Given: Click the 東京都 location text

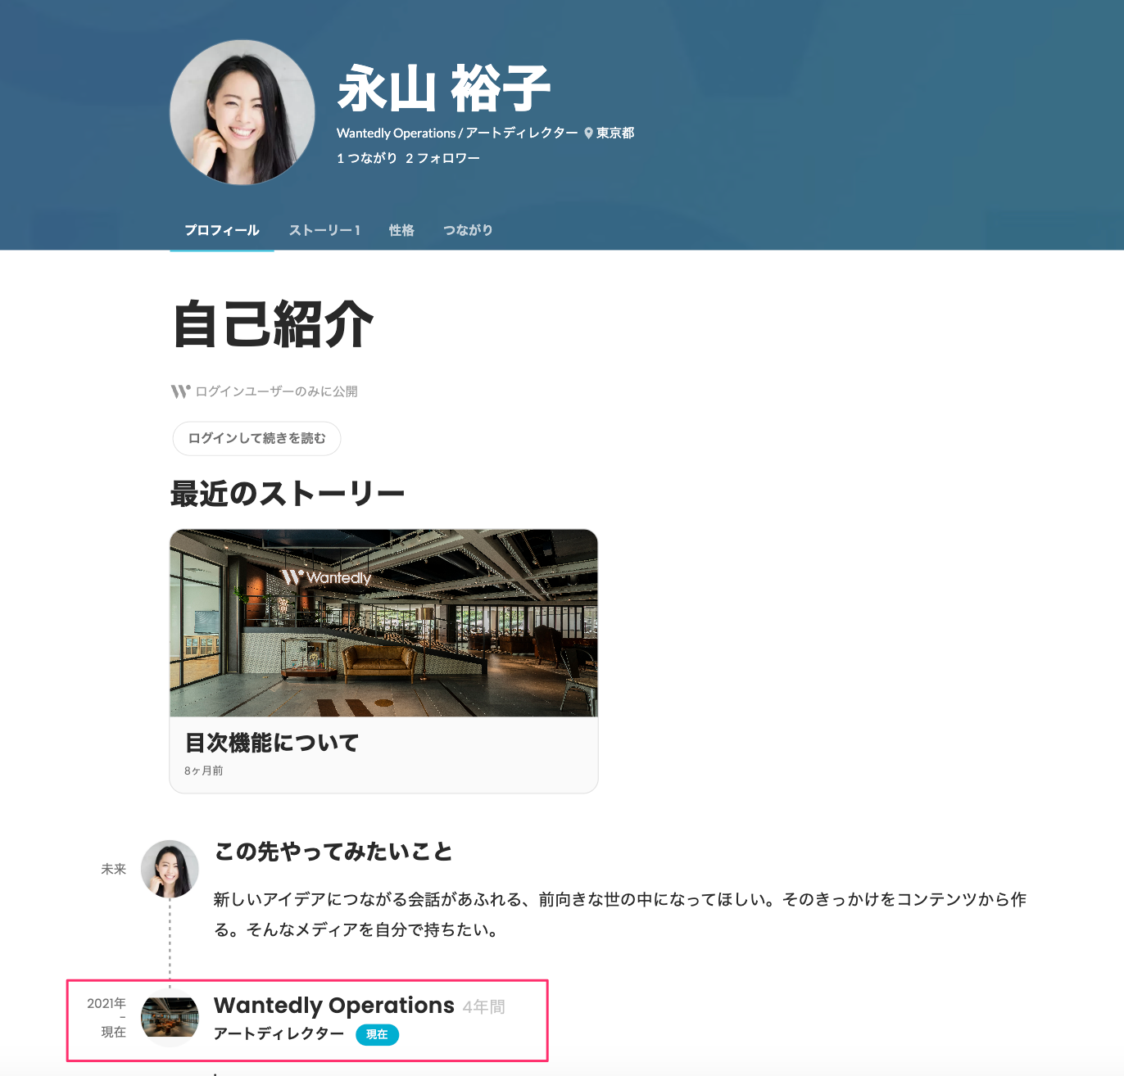Looking at the screenshot, I should [x=615, y=133].
